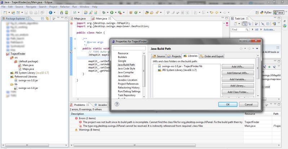
Task: Toggle Scheduled view in Task List
Action: click(x=250, y=24)
